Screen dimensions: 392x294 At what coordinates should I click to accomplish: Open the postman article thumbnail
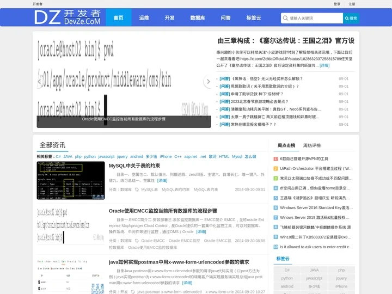coord(71,276)
